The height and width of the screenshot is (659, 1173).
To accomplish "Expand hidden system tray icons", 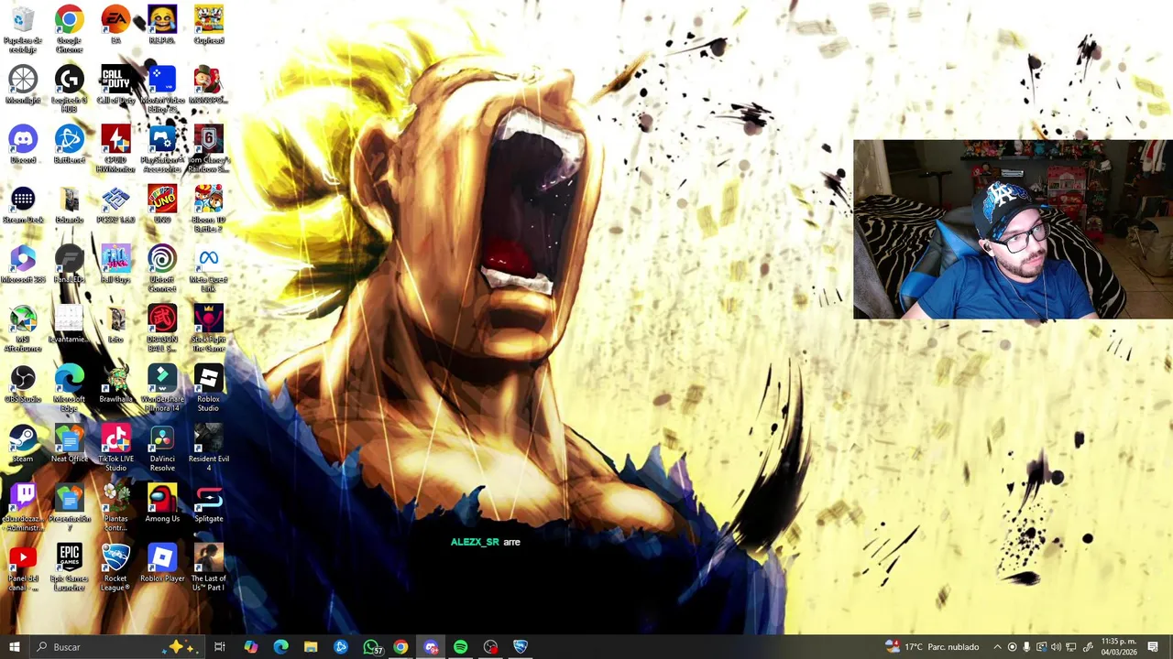I will tap(997, 647).
